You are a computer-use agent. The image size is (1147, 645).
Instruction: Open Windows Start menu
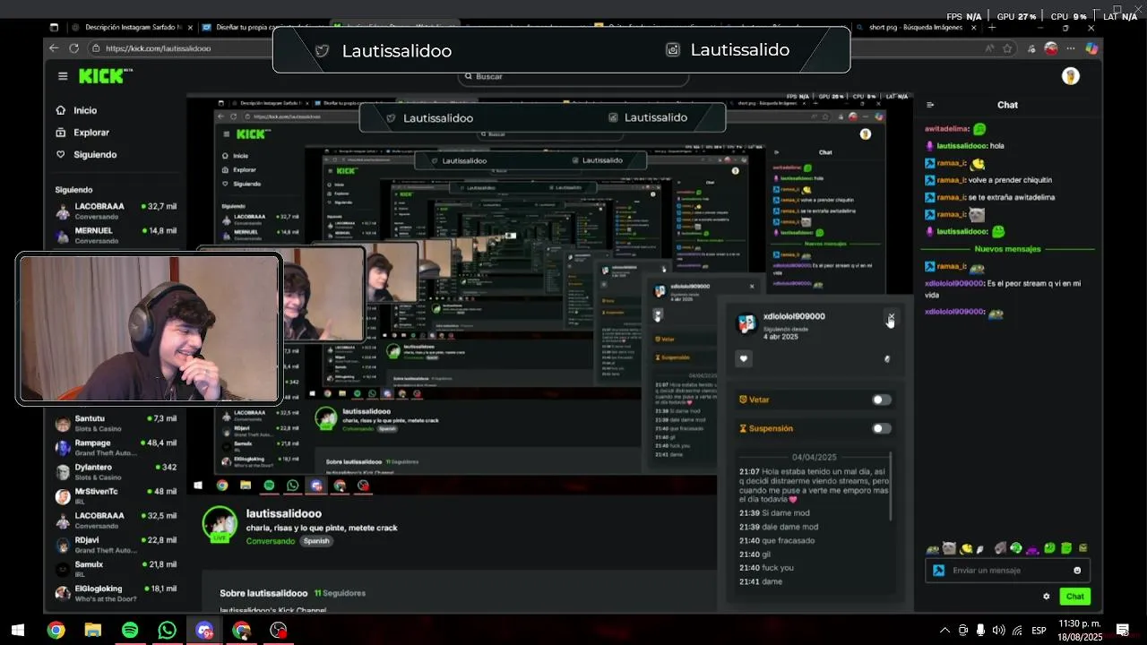pos(17,630)
